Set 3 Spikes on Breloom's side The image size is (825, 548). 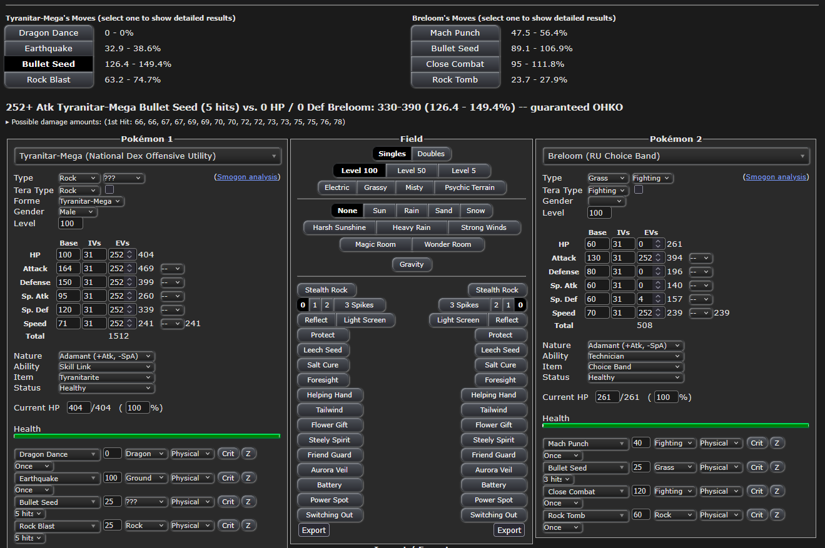click(x=464, y=305)
